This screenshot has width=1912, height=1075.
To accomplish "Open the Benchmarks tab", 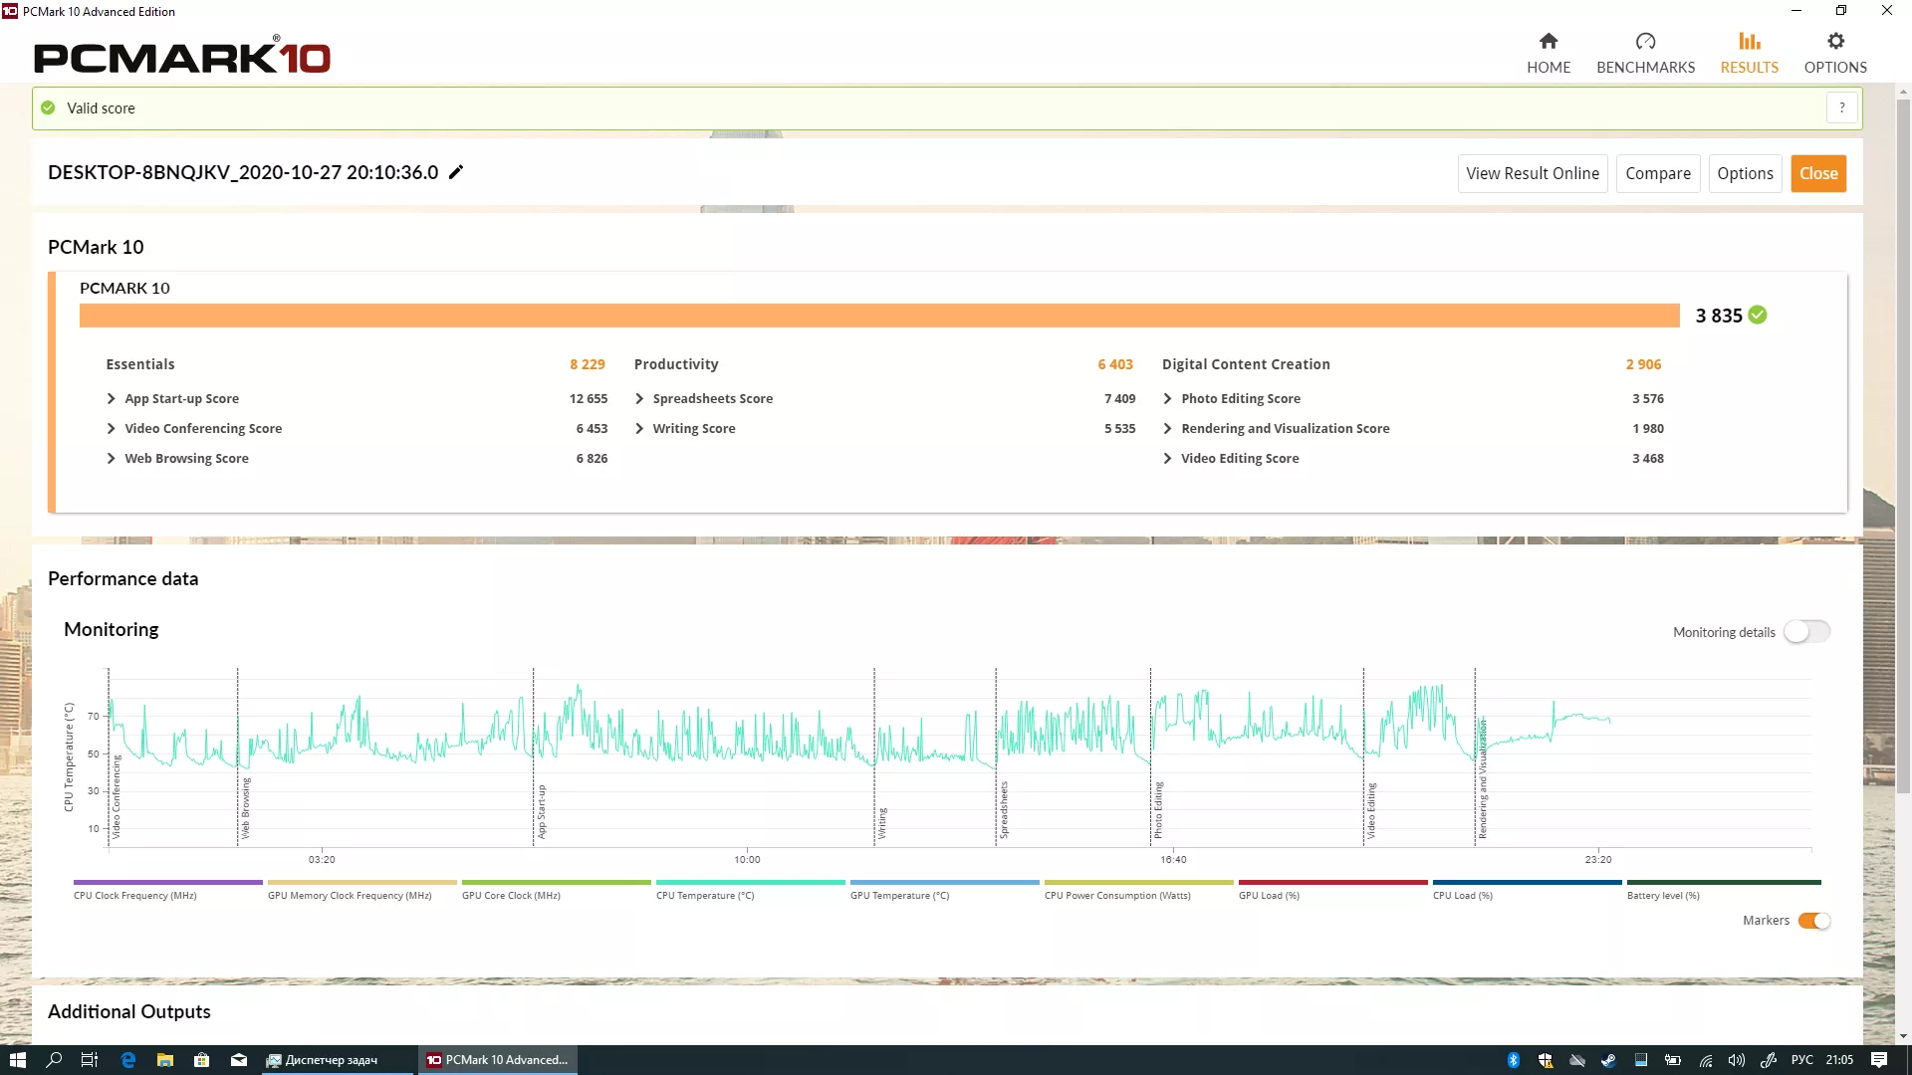I will tap(1645, 53).
